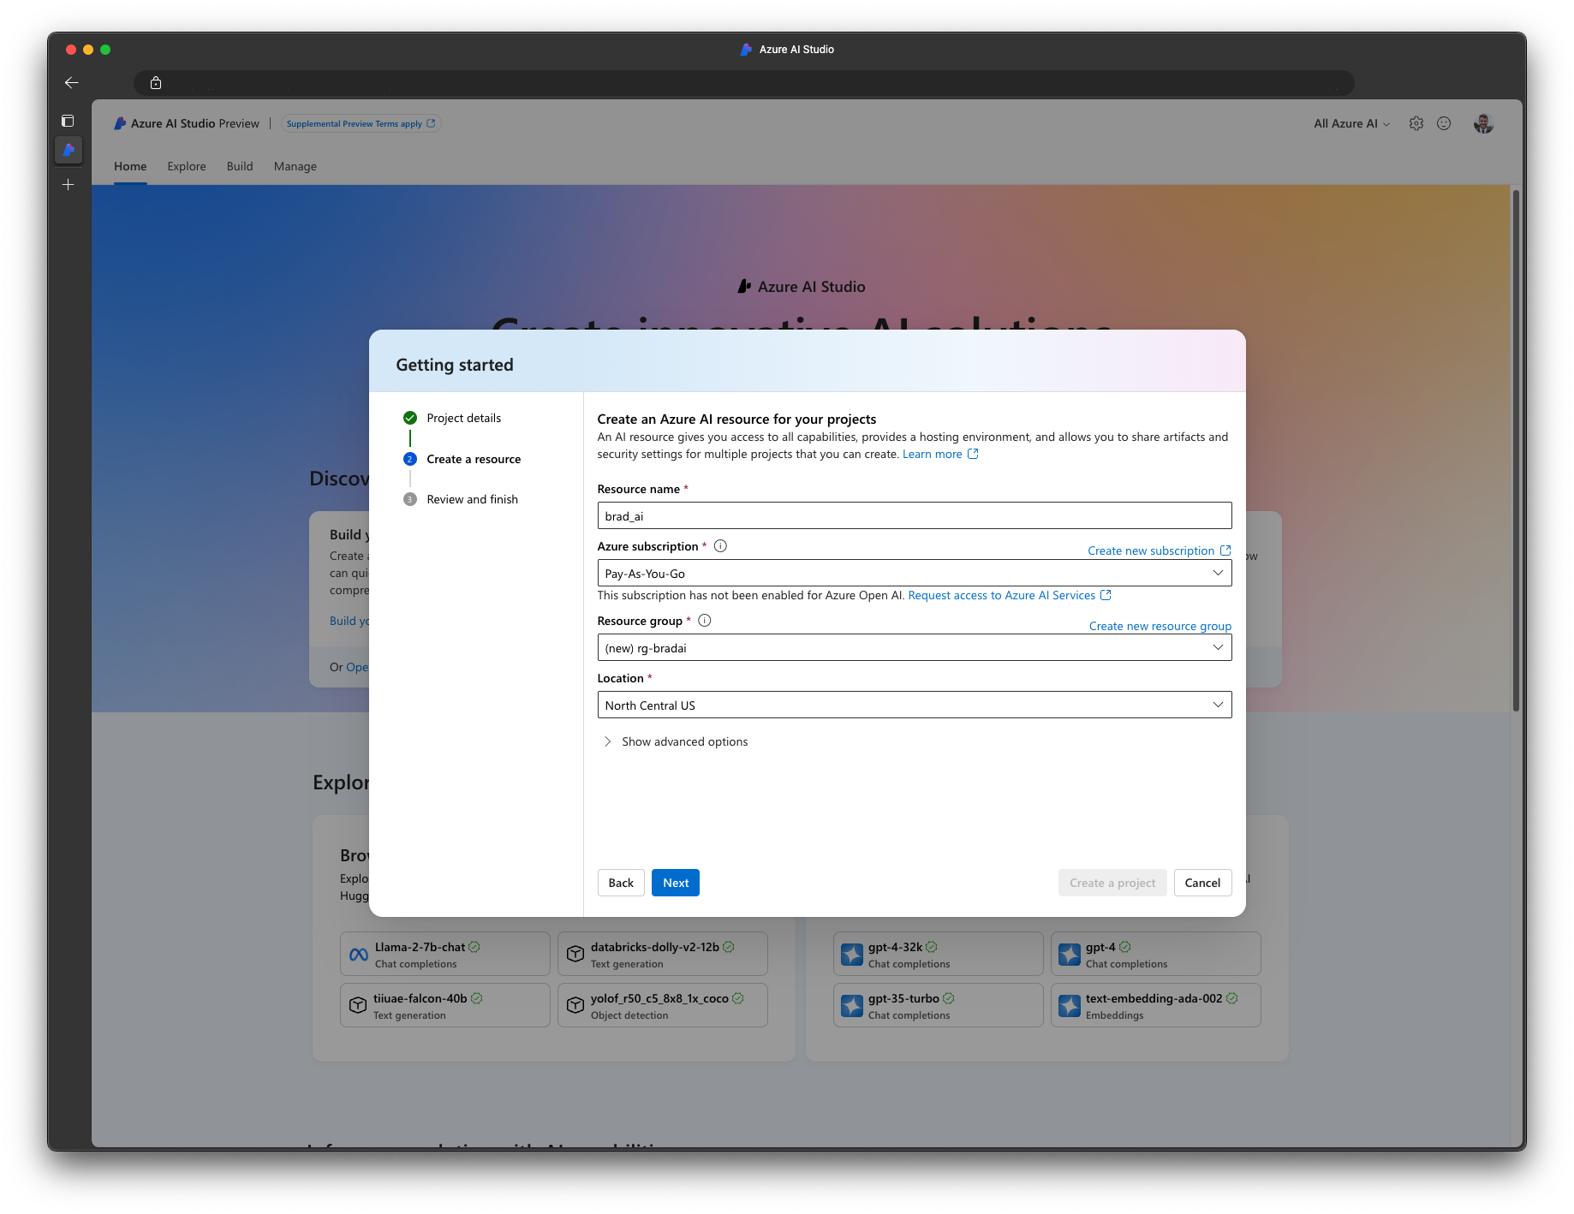Open Supplemental Preview Terms apply link
The height and width of the screenshot is (1214, 1574).
(x=361, y=123)
